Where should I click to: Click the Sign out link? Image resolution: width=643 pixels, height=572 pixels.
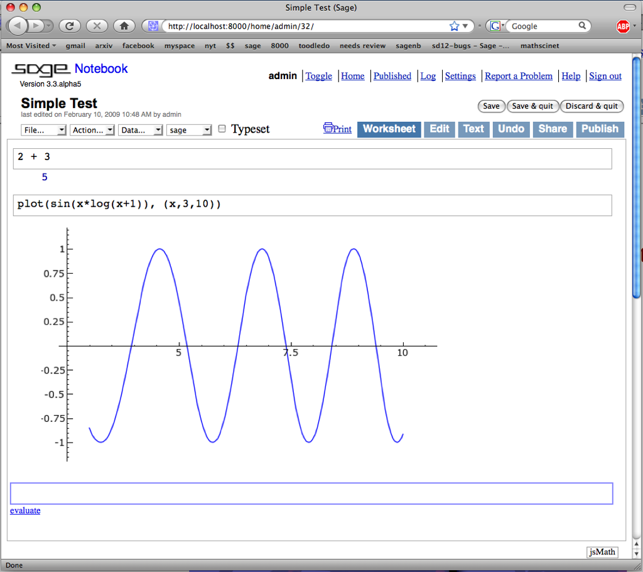tap(605, 76)
